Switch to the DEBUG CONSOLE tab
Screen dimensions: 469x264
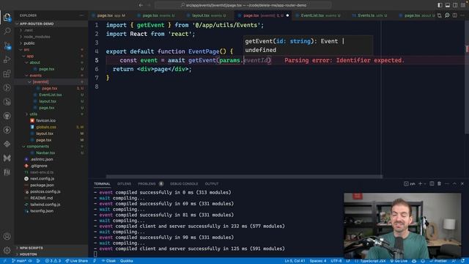click(184, 184)
